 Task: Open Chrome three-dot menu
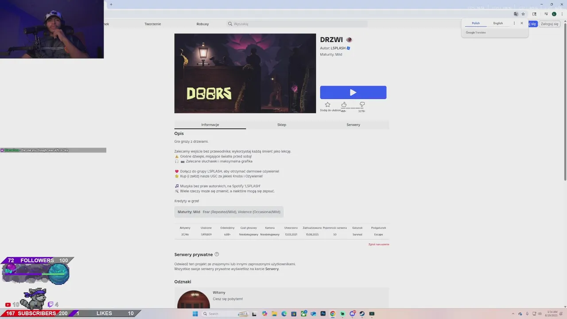point(562,14)
